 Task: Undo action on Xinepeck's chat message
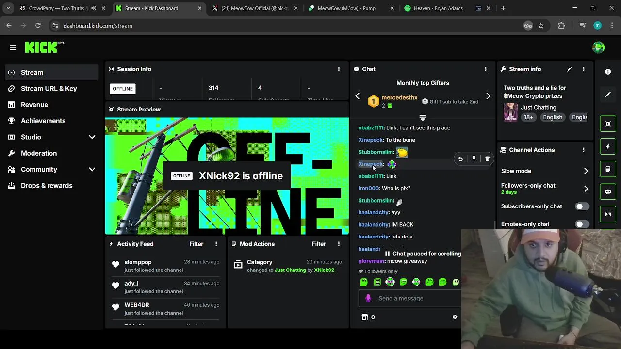click(x=460, y=159)
